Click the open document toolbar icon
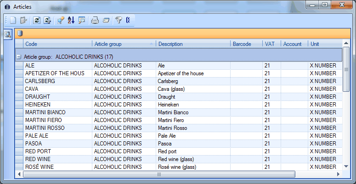The height and width of the screenshot is (184, 356). pos(23,20)
